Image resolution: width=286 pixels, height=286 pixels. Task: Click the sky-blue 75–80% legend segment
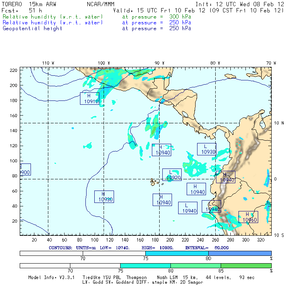pos(177,253)
